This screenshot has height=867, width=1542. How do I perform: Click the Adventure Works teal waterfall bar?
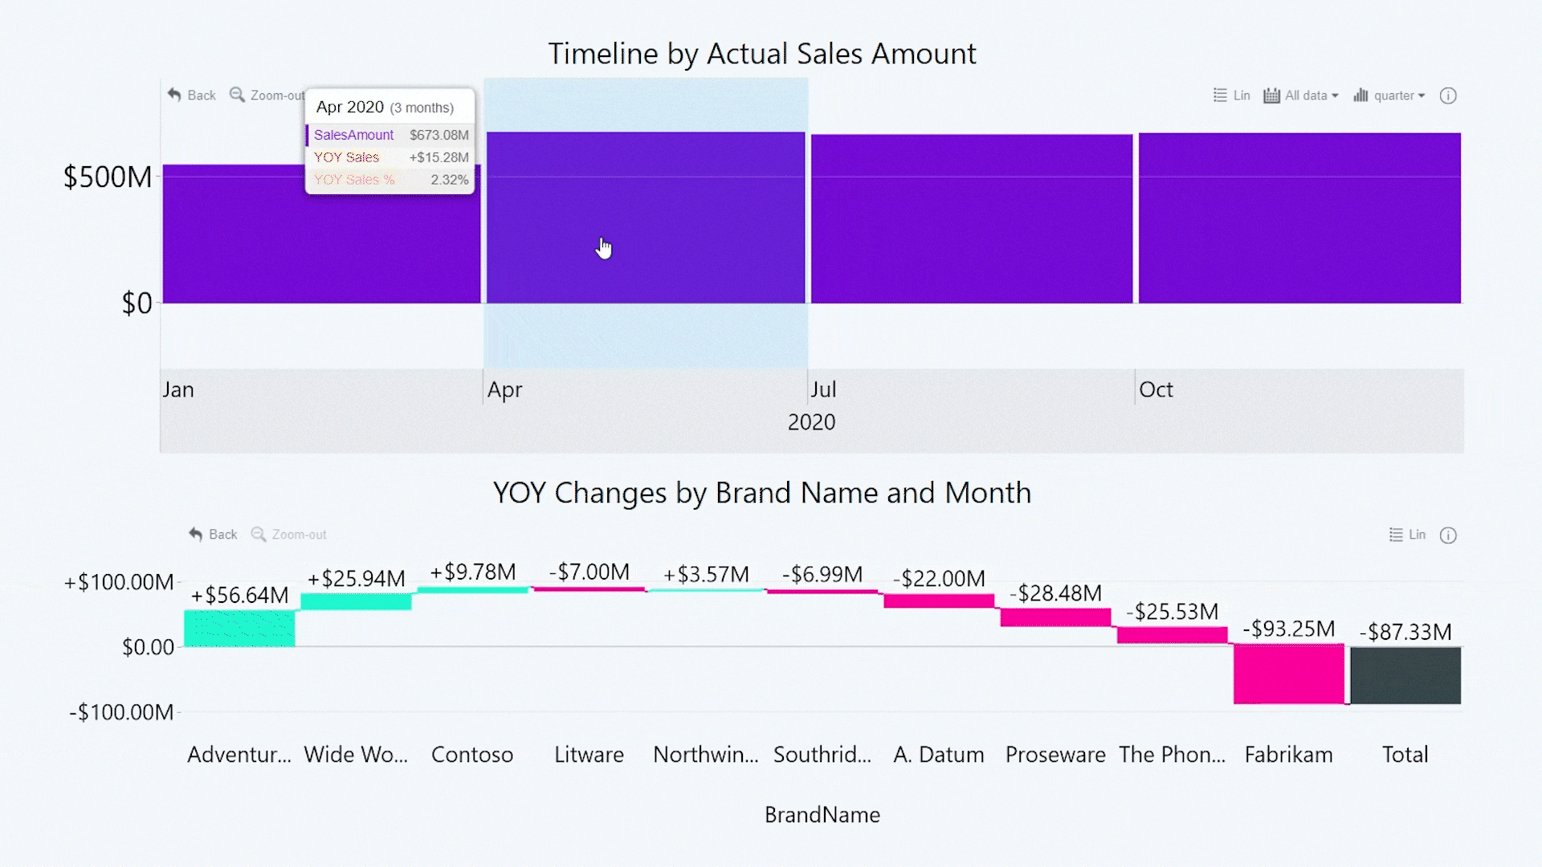pos(239,629)
